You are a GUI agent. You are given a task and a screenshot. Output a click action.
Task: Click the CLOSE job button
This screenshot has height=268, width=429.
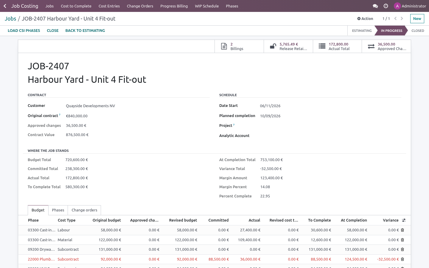pyautogui.click(x=53, y=31)
